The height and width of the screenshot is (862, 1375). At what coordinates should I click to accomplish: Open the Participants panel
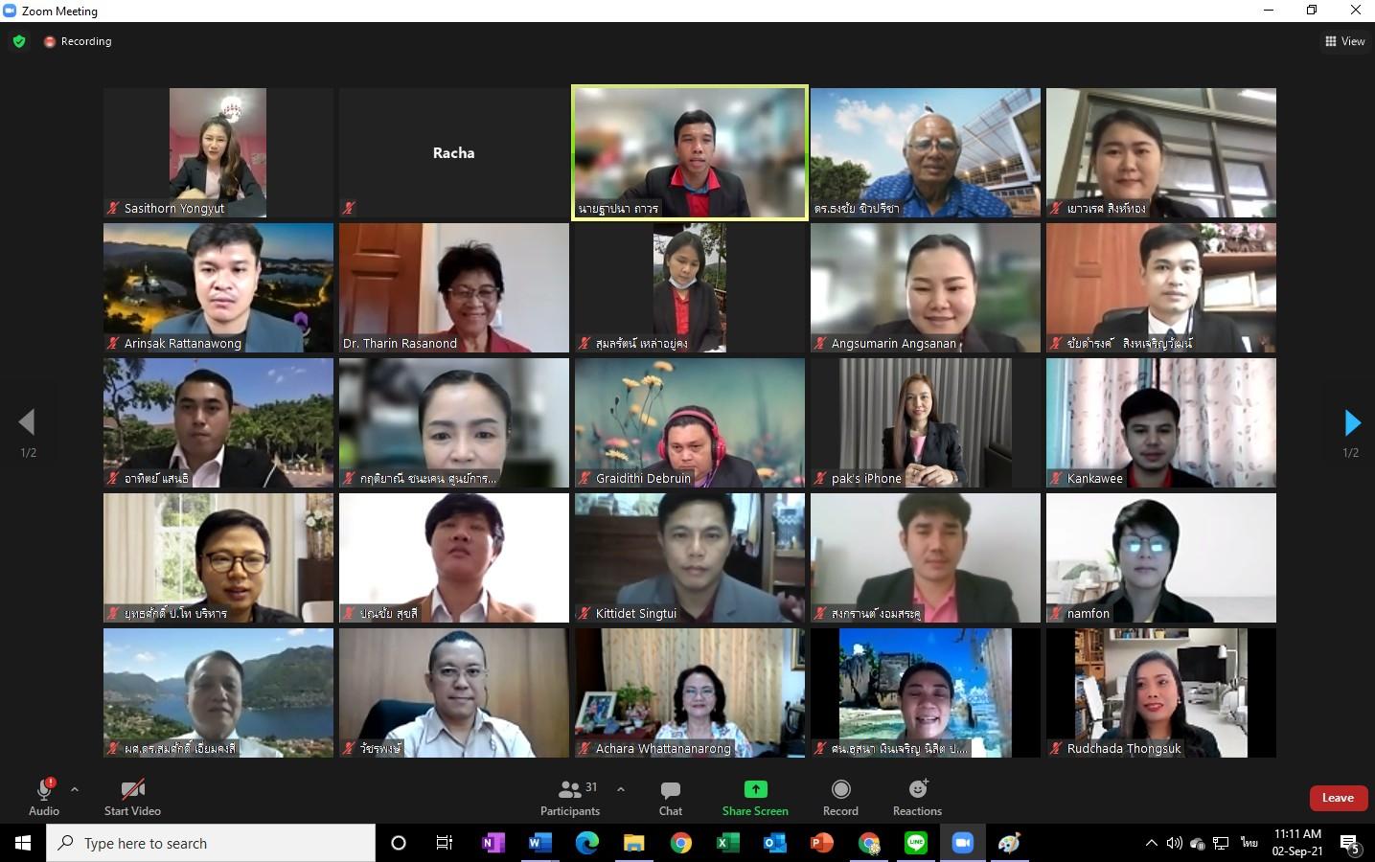pos(570,797)
